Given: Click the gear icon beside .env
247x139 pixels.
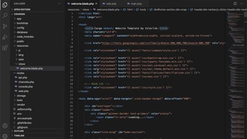Looking at the screenshot, I should 15,114.
